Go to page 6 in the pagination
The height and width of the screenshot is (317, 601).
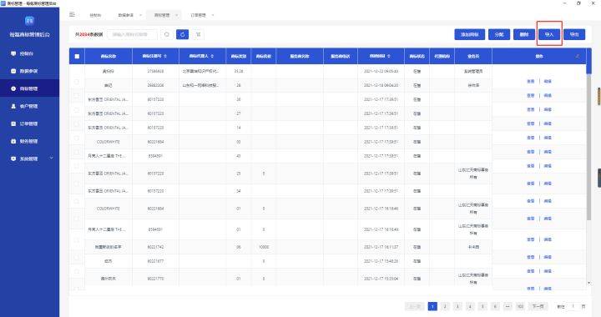(495, 306)
